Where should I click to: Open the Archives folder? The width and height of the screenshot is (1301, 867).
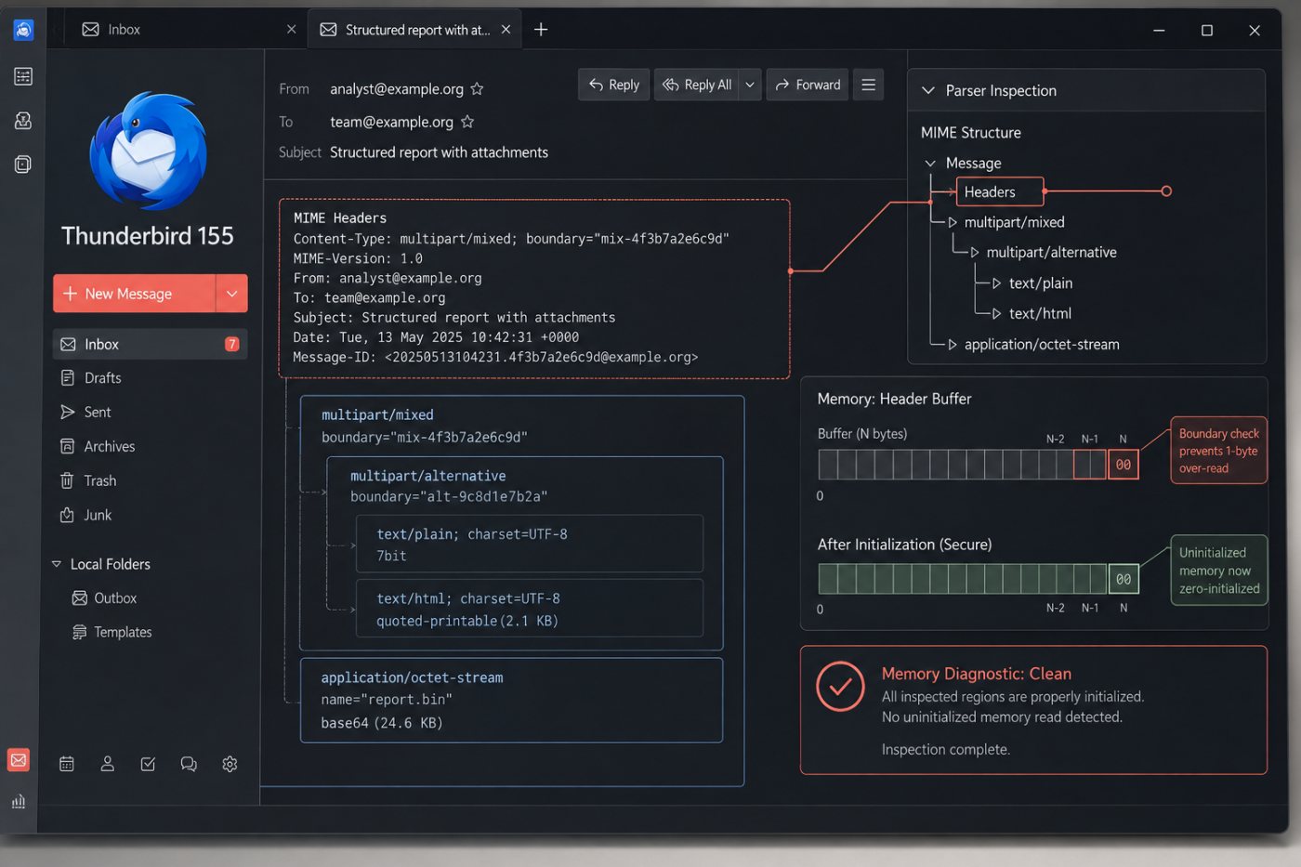[x=150, y=447]
